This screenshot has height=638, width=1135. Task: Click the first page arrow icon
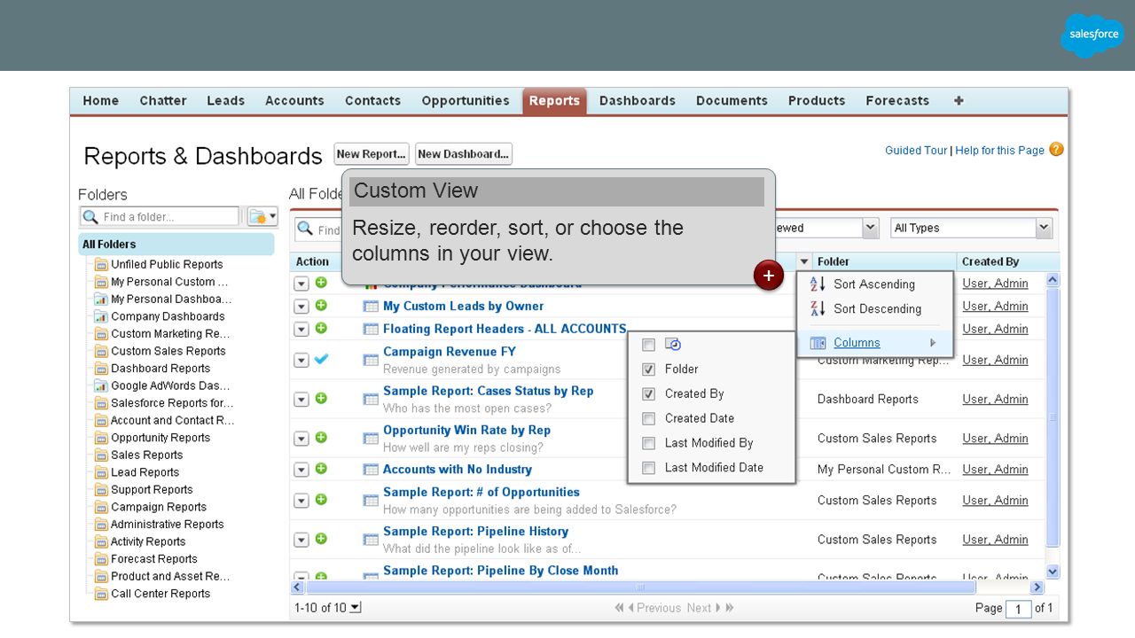click(619, 608)
